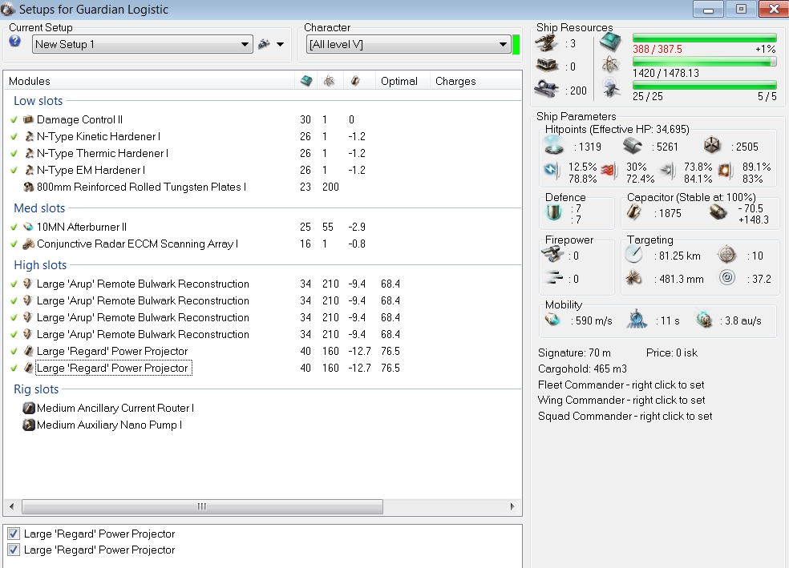Image resolution: width=789 pixels, height=568 pixels.
Task: Toggle the Damage Control II active checkmark
Action: (14, 119)
